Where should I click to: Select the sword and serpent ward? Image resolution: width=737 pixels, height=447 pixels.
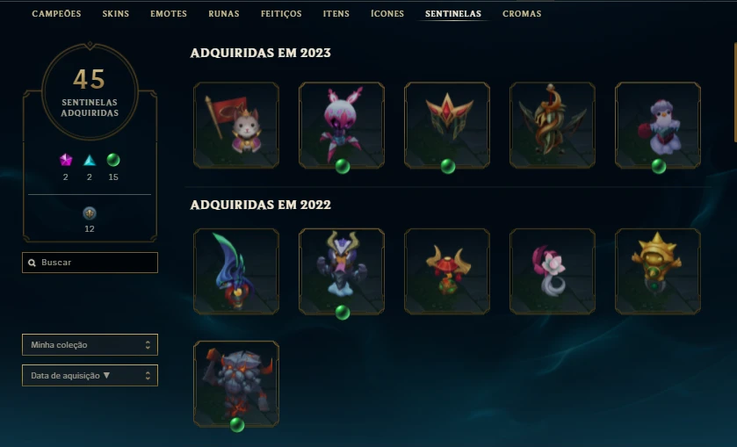553,125
